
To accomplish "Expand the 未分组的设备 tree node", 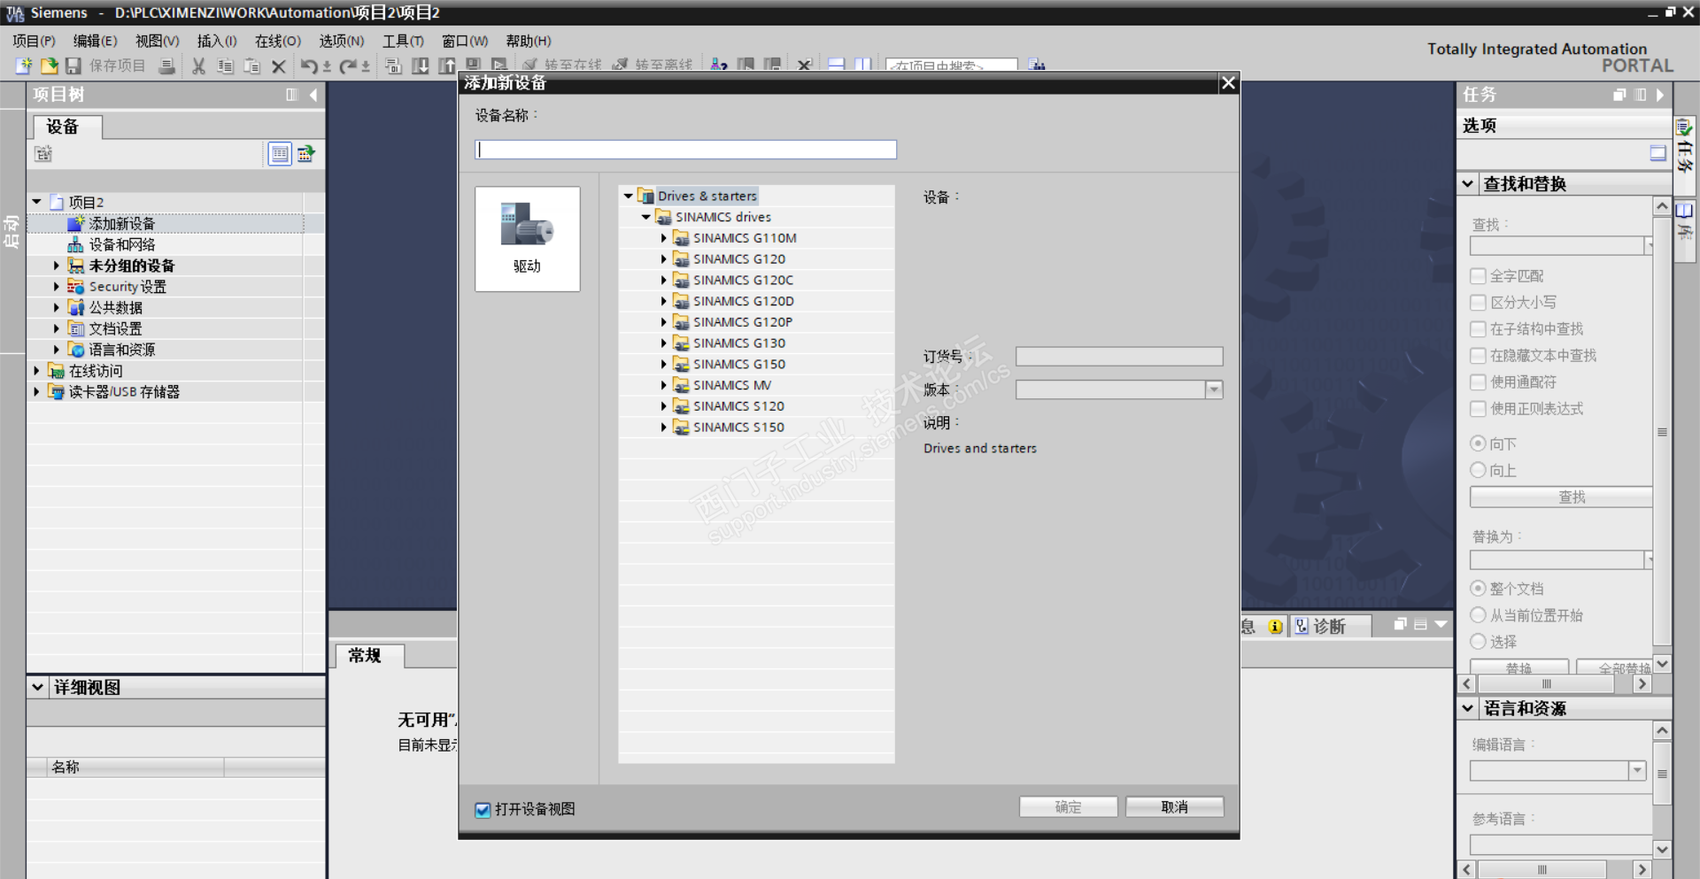I will pos(56,266).
